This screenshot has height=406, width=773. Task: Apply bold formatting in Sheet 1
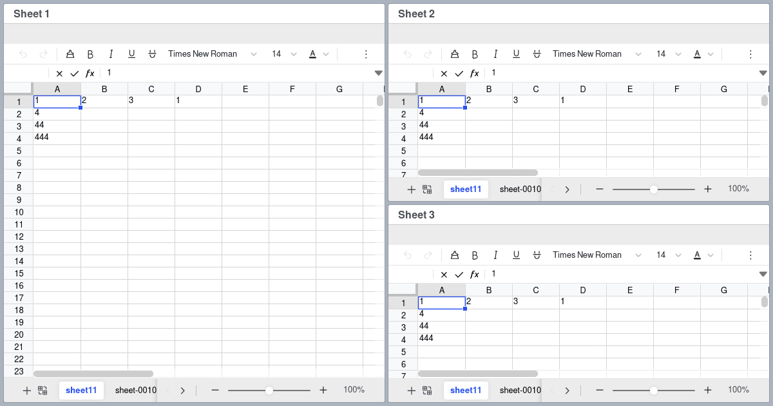click(x=90, y=53)
